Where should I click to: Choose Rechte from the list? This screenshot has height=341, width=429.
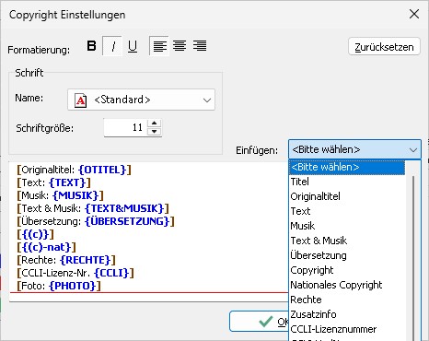coord(347,300)
